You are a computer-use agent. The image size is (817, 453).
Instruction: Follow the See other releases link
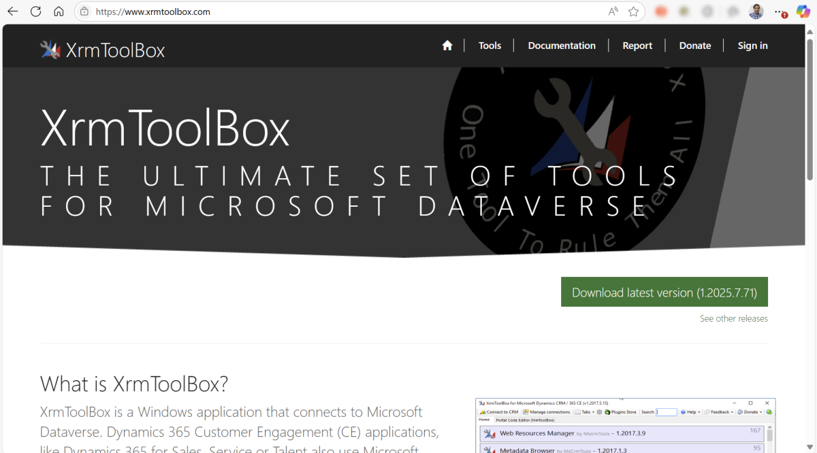point(734,318)
